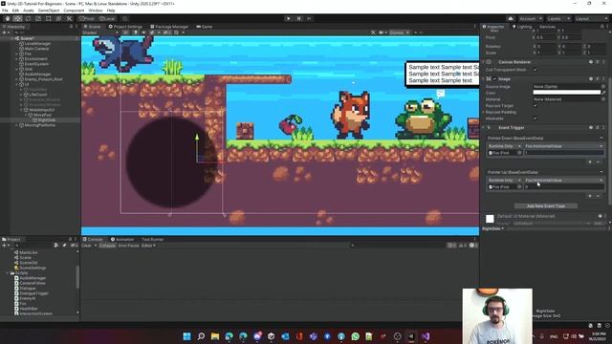Open WhatsApp from the taskbar
612x344 pixels.
pos(355,336)
